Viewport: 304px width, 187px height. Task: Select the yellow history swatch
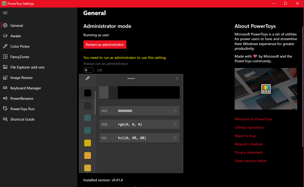(87, 143)
